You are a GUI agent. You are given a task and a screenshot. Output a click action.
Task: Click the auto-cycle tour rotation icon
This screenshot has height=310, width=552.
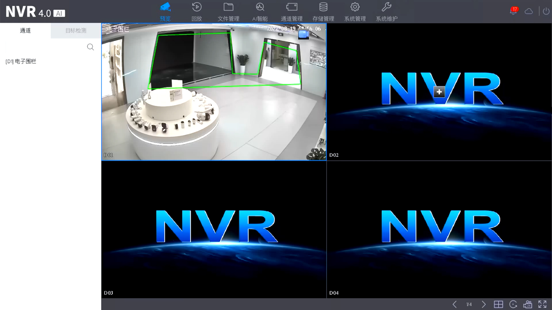(513, 304)
